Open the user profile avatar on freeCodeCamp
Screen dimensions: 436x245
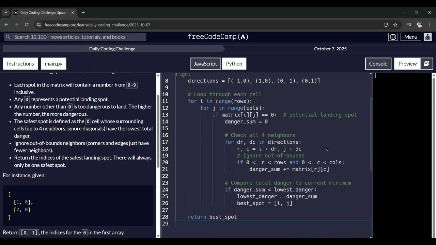click(x=428, y=37)
